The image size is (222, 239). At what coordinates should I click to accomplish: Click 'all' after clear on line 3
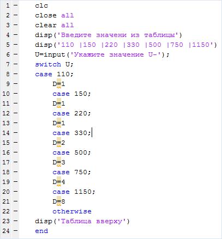(x=68, y=25)
